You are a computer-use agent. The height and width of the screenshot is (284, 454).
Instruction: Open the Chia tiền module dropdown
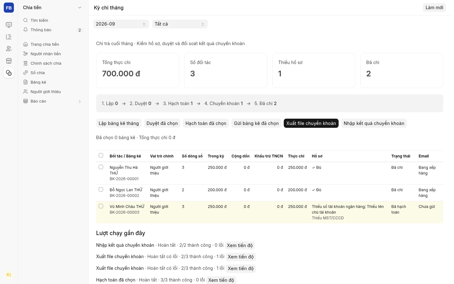53,8
